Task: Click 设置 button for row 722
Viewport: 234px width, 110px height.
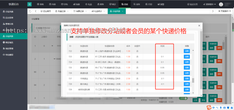Action: 187,51
